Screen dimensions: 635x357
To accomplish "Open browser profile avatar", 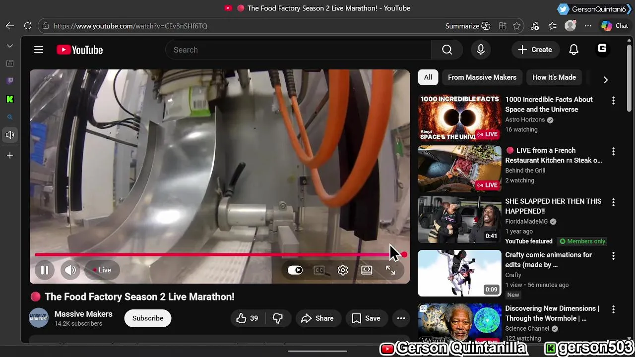I will (571, 26).
